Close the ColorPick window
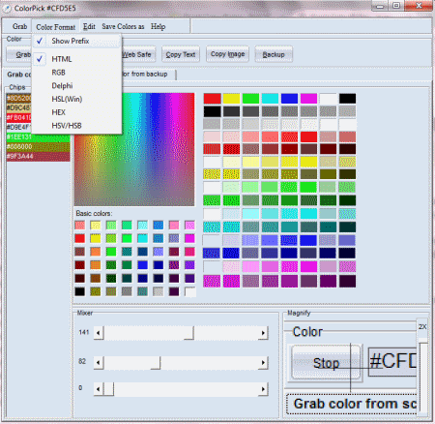 tap(419, 6)
